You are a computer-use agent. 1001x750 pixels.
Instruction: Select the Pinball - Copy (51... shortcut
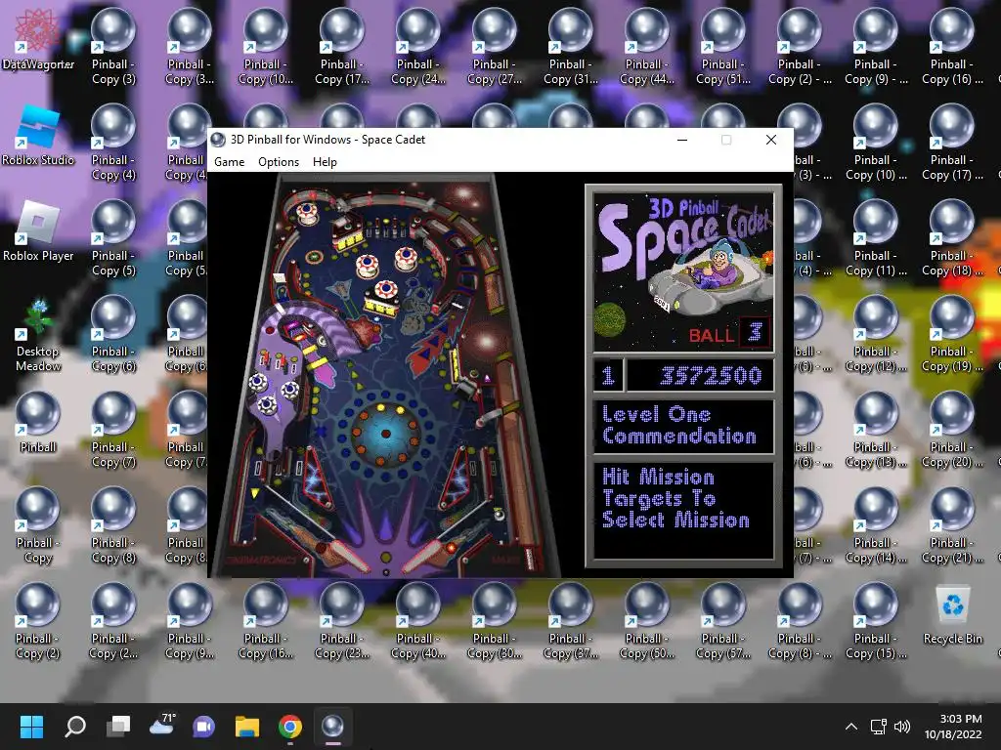click(722, 47)
